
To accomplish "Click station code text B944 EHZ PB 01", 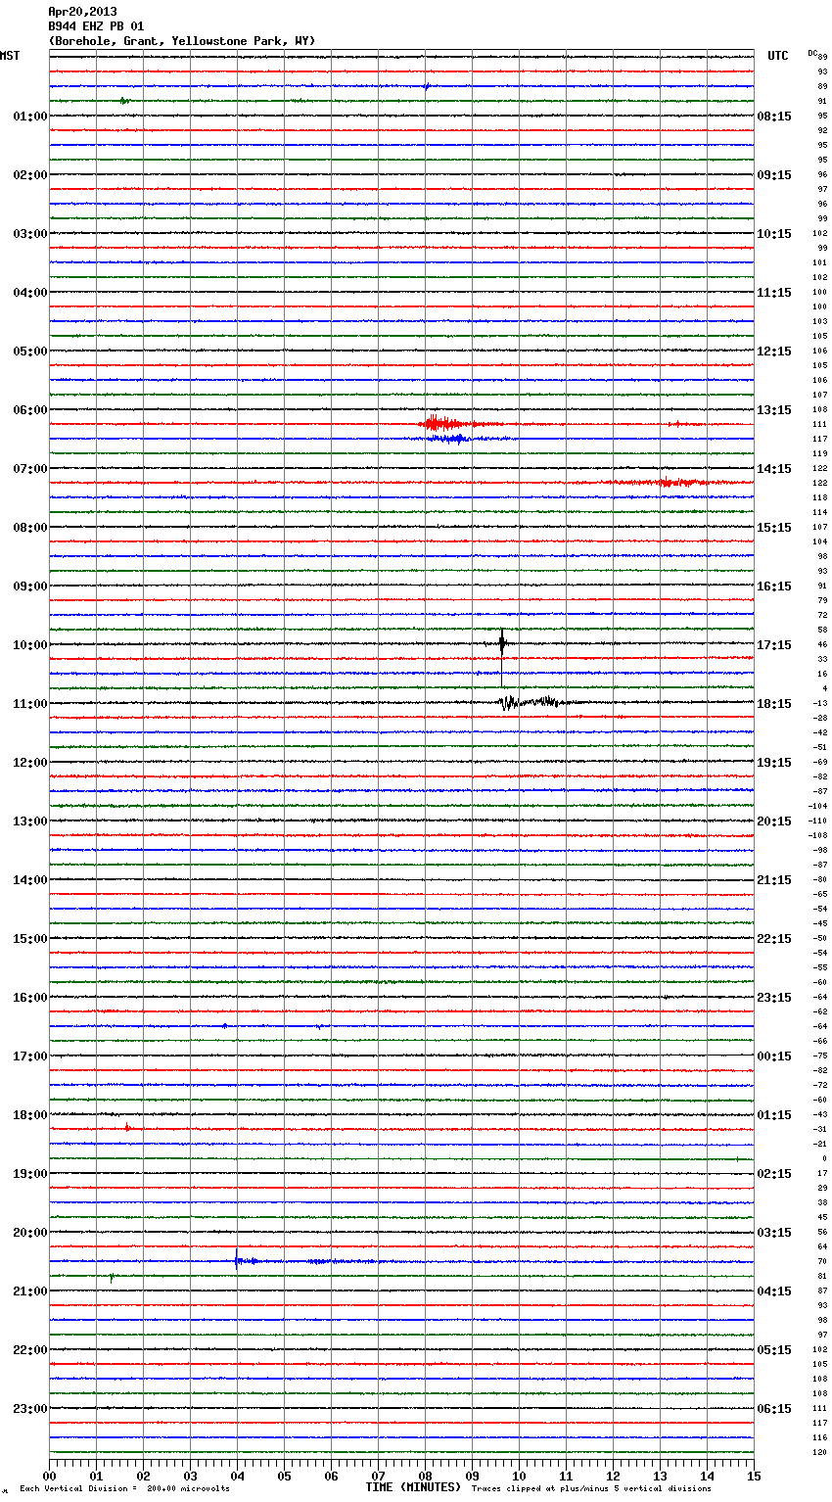I will click(96, 26).
